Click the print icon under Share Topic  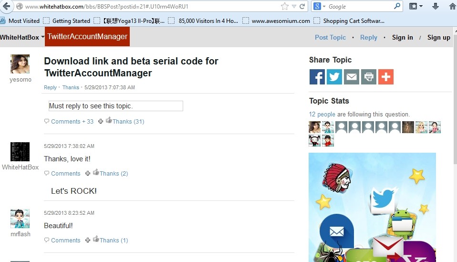[x=368, y=77]
